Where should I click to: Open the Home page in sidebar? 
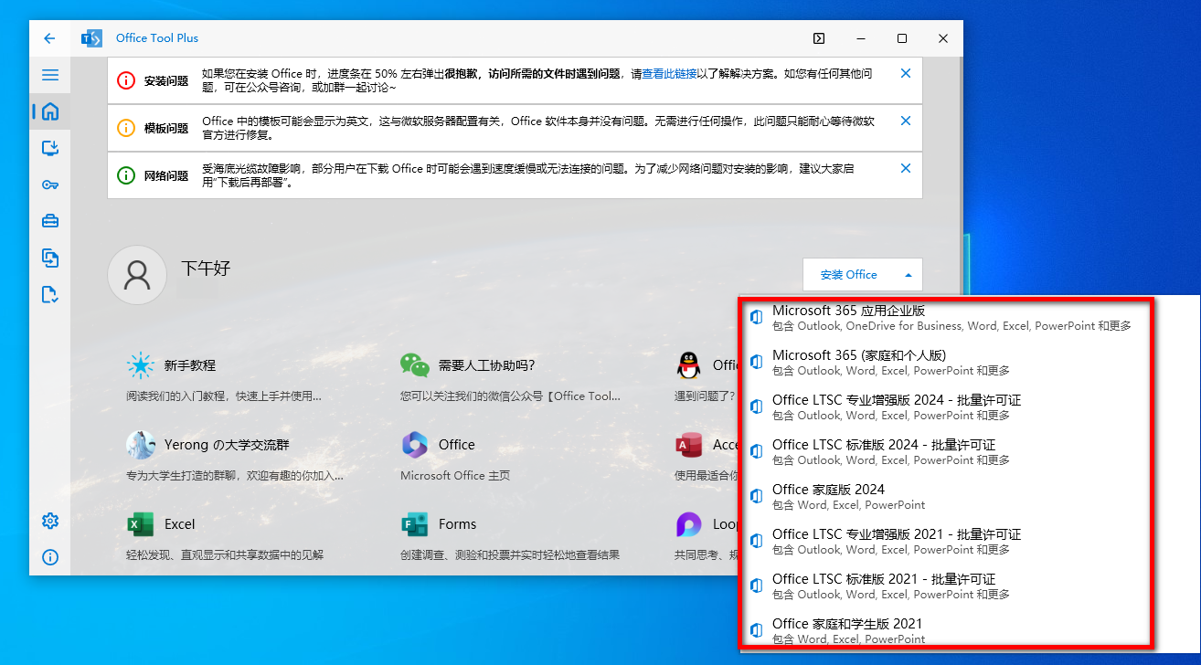(50, 111)
